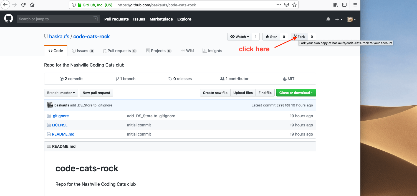The width and height of the screenshot is (417, 196).
Task: Open Issues in top navigation
Action: pos(139,19)
